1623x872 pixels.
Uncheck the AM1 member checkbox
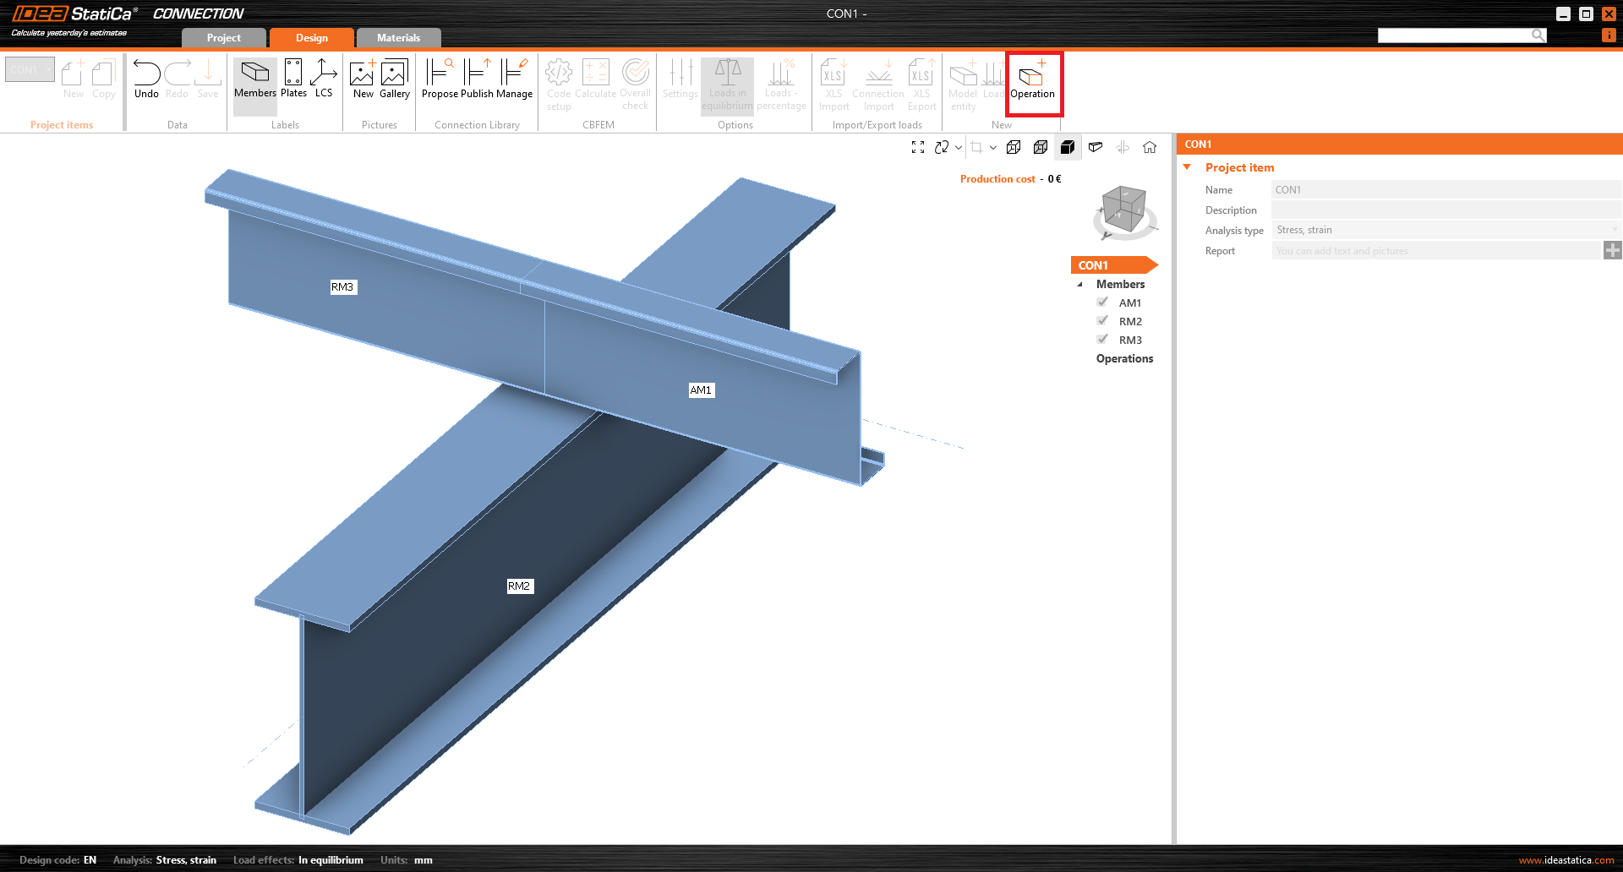coord(1102,302)
